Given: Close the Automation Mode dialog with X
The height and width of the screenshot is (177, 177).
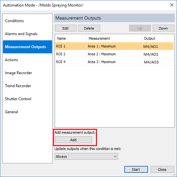Looking at the screenshot, I should [172, 5].
